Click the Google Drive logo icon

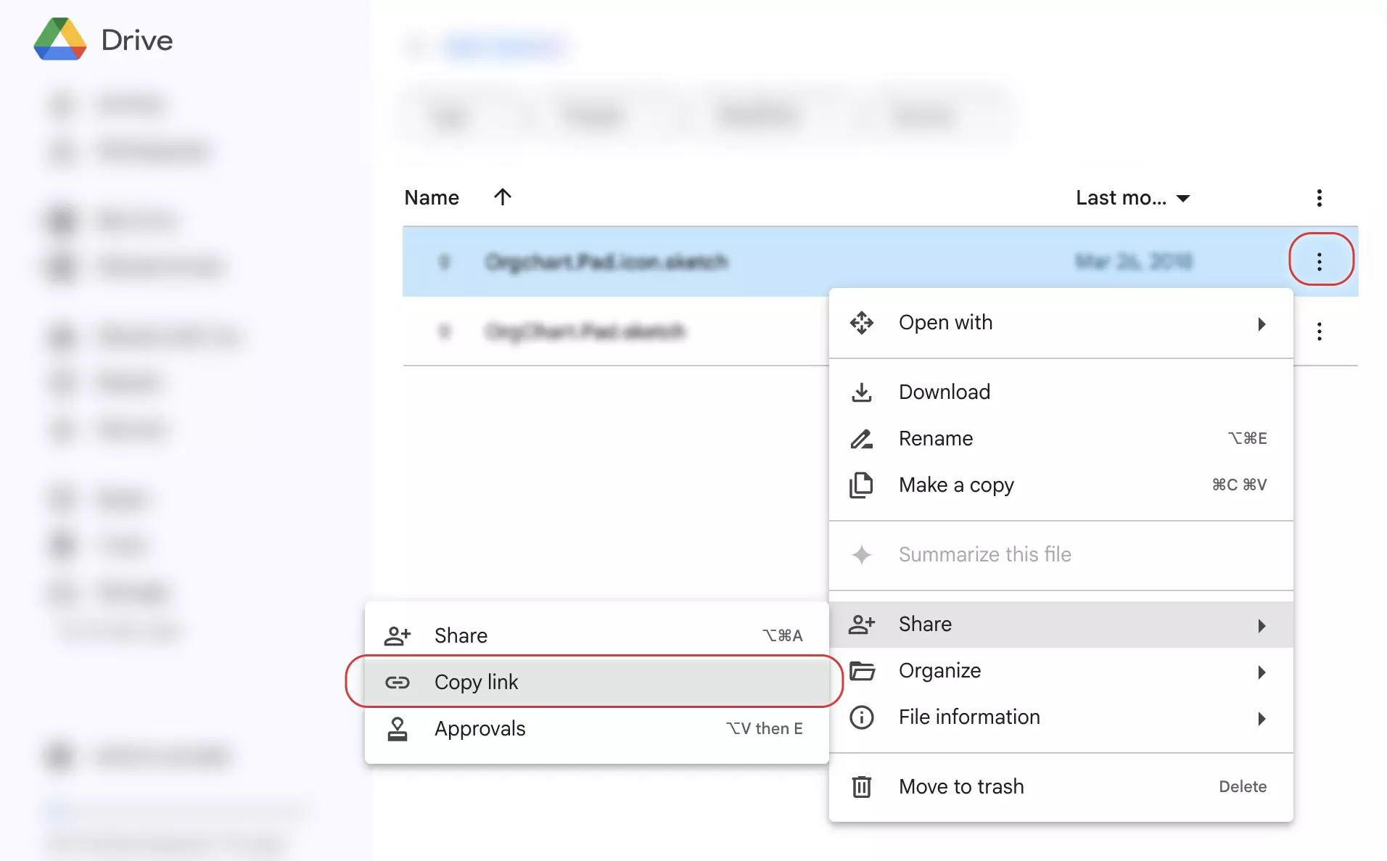click(x=59, y=39)
